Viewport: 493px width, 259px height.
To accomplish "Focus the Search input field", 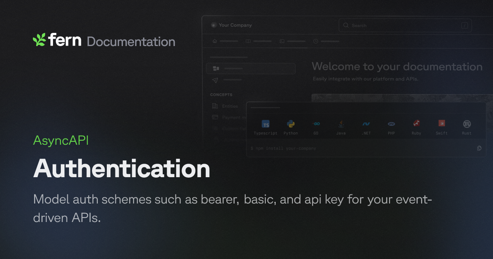I will click(x=405, y=25).
